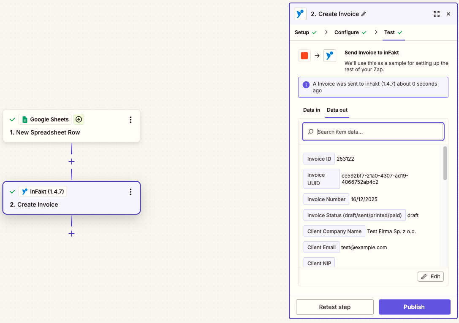This screenshot has height=323, width=459.
Task: Click the Edit button with pencil
Action: 431,277
